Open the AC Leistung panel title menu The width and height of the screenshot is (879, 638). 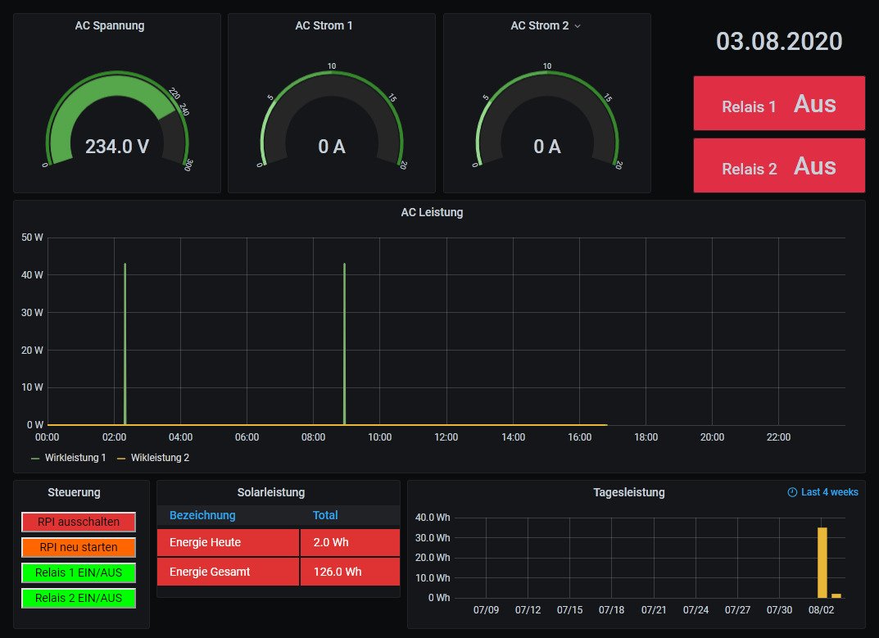[432, 212]
